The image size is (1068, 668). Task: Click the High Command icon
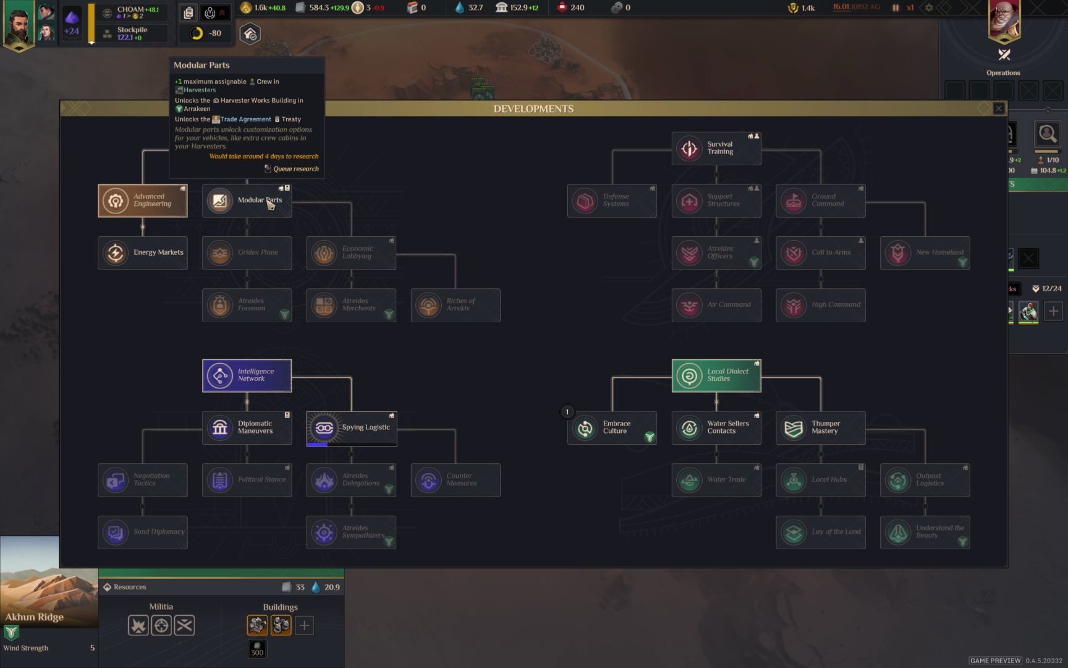pyautogui.click(x=794, y=305)
